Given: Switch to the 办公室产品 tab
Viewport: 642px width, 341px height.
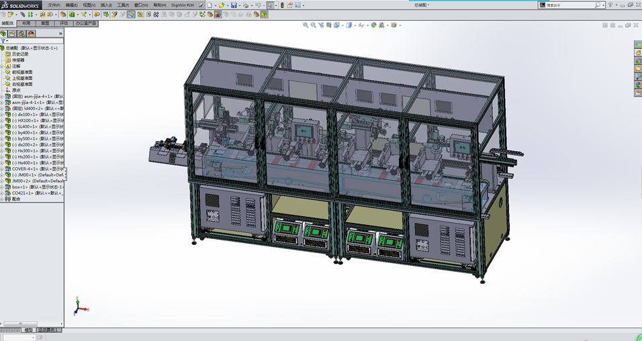Looking at the screenshot, I should coord(86,23).
